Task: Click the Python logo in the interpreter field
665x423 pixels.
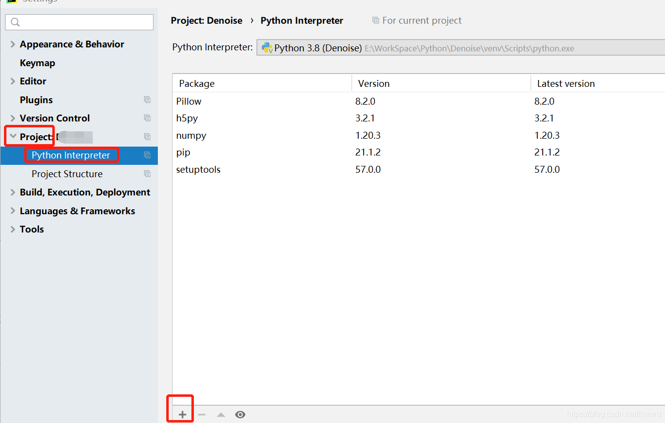Action: point(267,48)
